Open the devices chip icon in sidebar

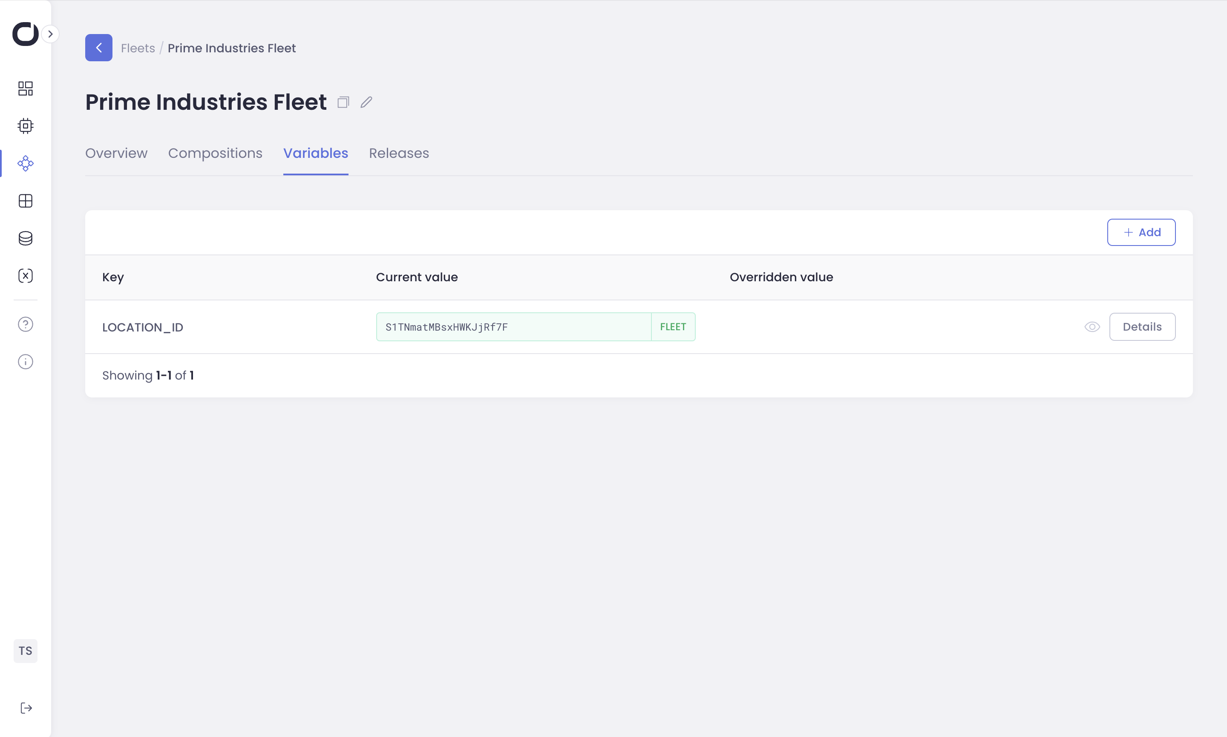26,126
